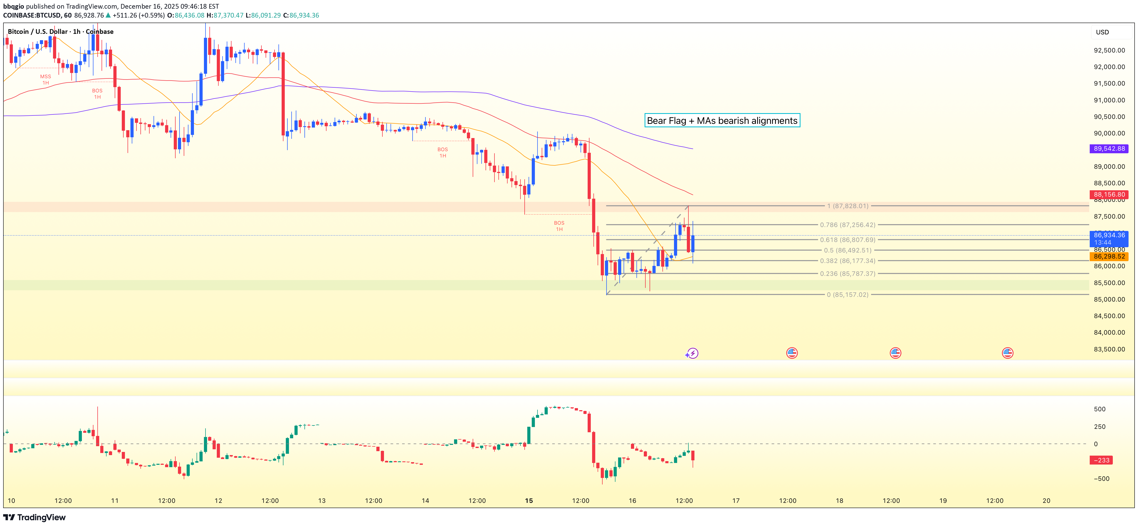This screenshot has height=527, width=1138.
Task: Click the red -233 indicator value label
Action: click(x=1101, y=460)
